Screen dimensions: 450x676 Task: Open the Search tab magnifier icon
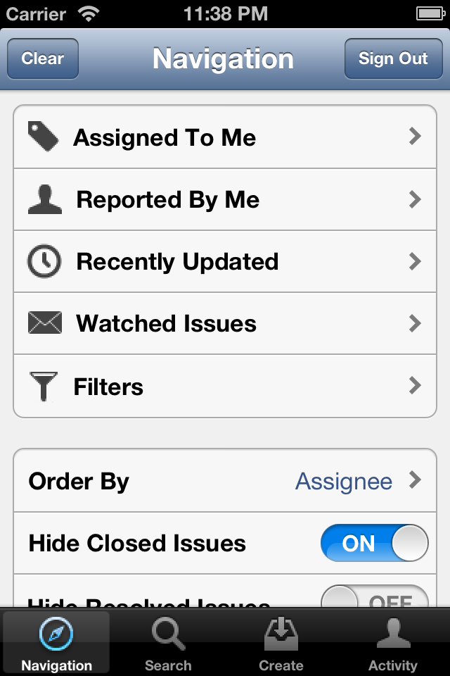pos(168,634)
